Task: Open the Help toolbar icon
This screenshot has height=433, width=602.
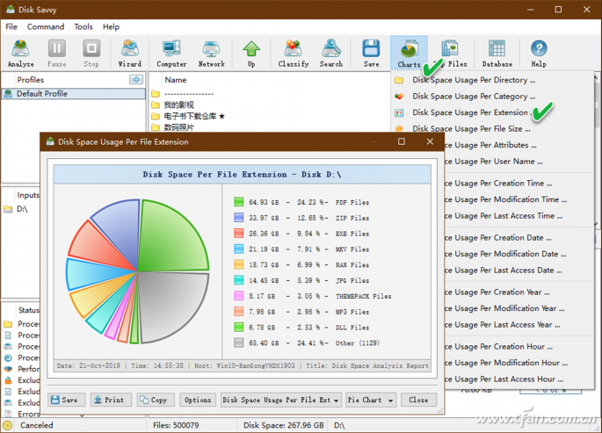Action: 539,54
